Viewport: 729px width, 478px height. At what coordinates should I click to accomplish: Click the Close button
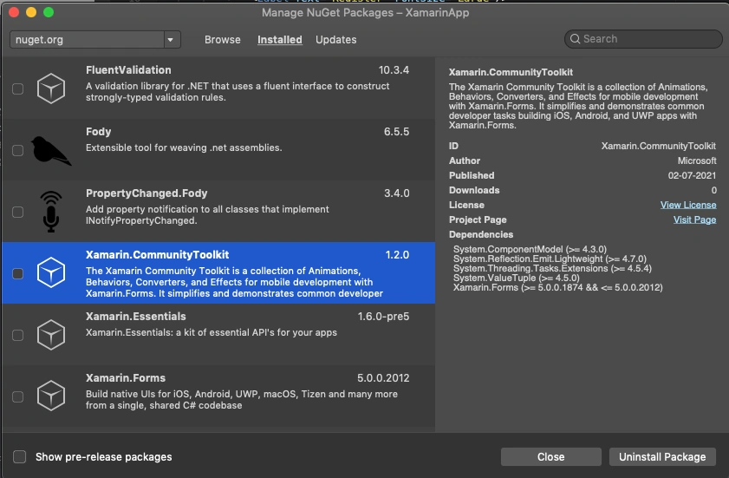551,456
